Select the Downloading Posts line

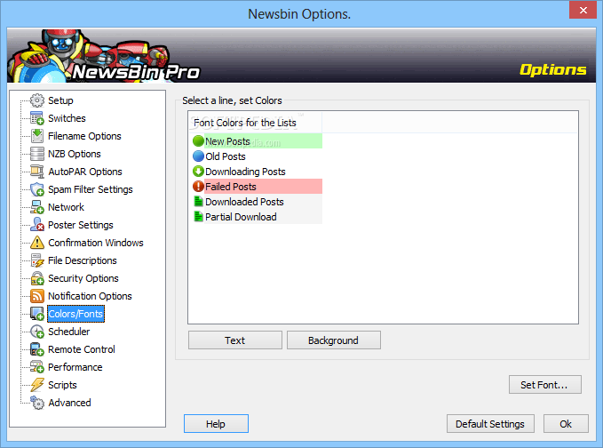[257, 172]
